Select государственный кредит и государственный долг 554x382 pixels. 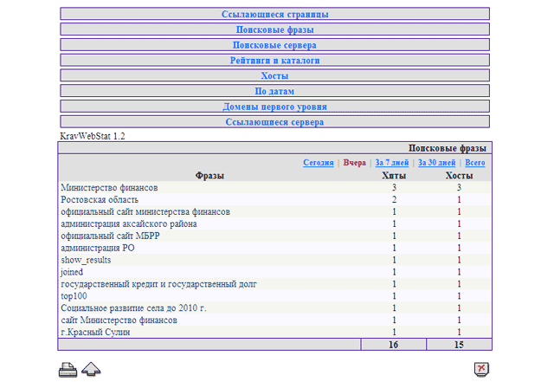[158, 284]
